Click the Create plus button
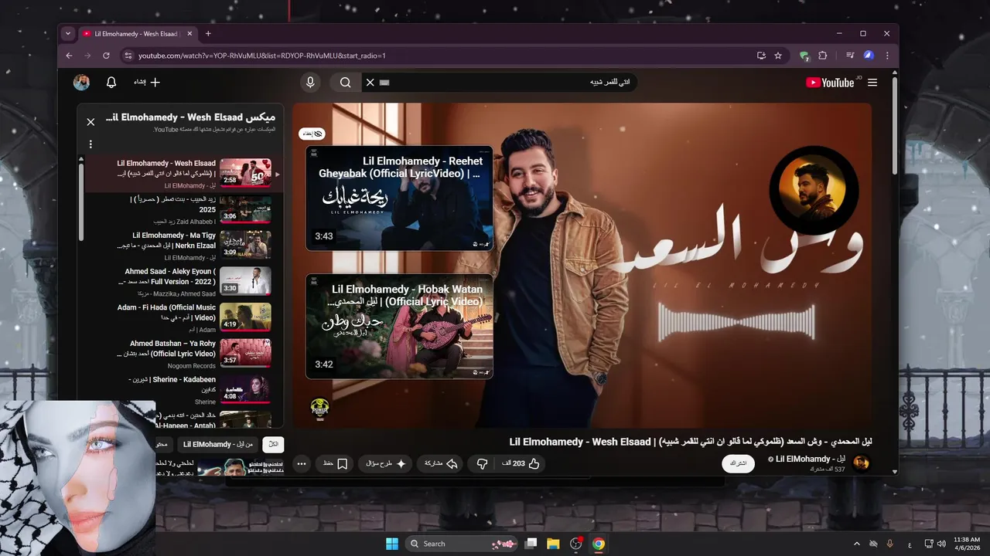Viewport: 990px width, 556px height. pyautogui.click(x=147, y=82)
